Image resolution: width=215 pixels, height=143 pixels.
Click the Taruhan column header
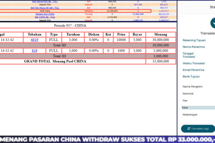click(x=73, y=34)
